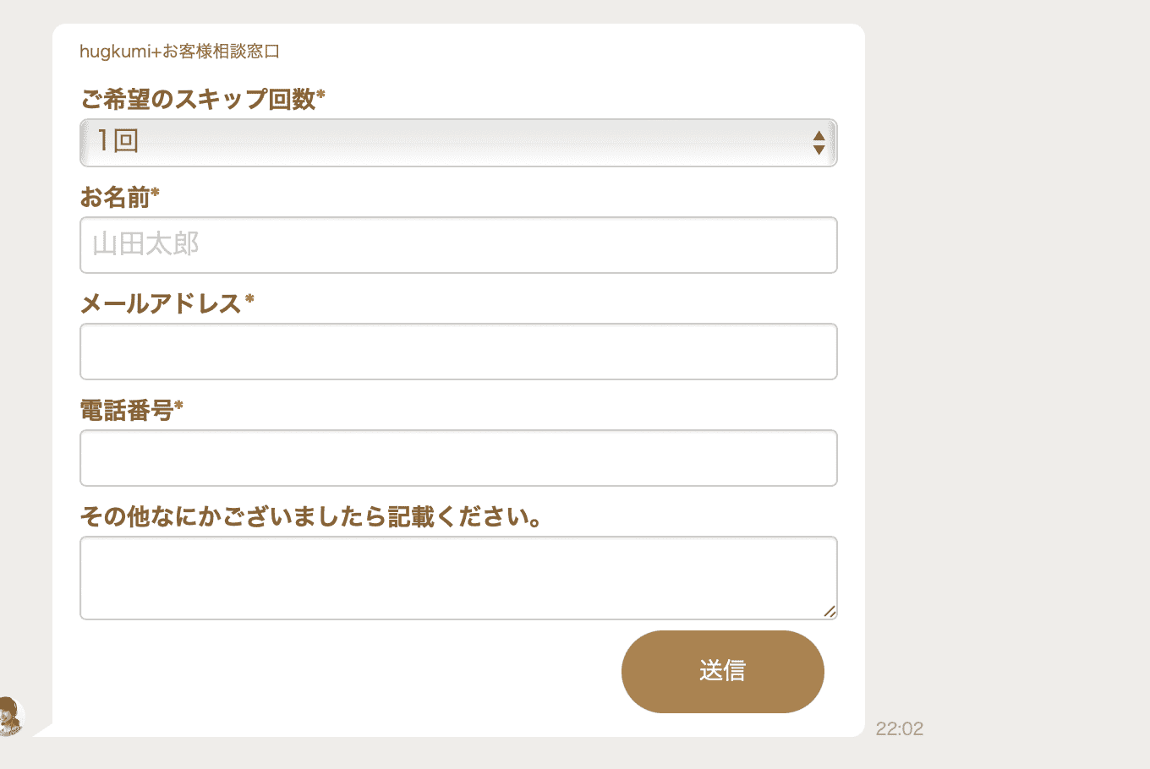Click the その他 comments textarea
Viewport: 1150px width, 769px height.
458,578
